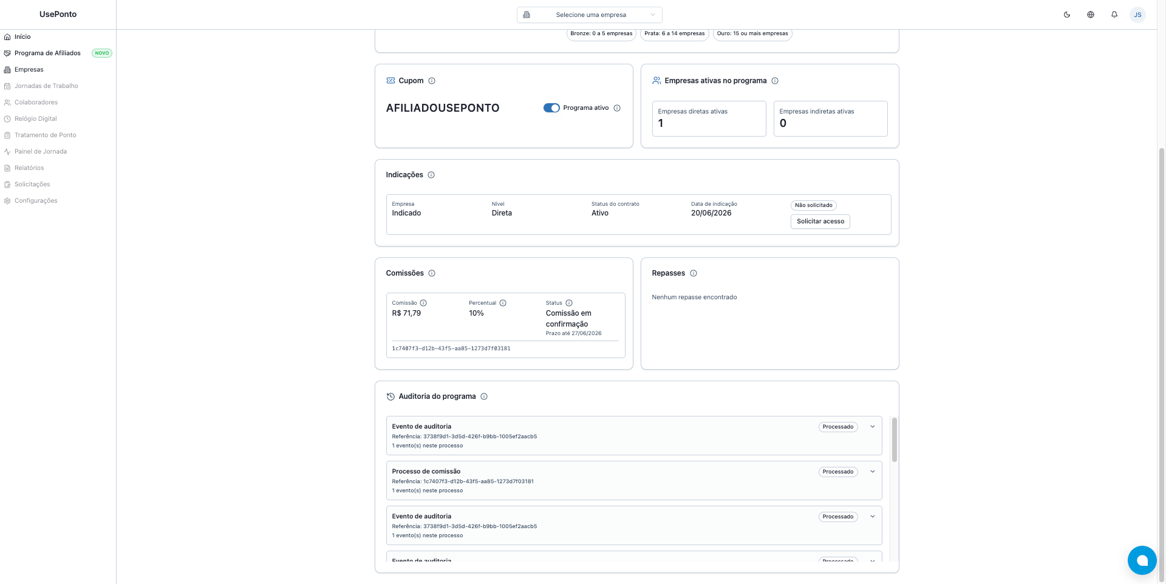Click the NOVO badge in the sidebar
Viewport: 1166px width, 584px height.
[x=102, y=53]
